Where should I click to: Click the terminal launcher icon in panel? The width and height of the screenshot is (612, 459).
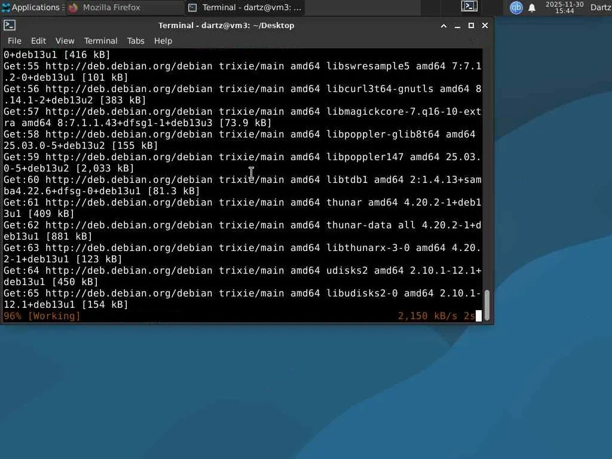(469, 7)
